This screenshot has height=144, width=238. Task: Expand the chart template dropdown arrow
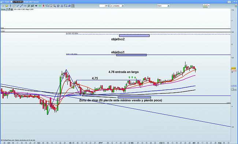pos(209,6)
